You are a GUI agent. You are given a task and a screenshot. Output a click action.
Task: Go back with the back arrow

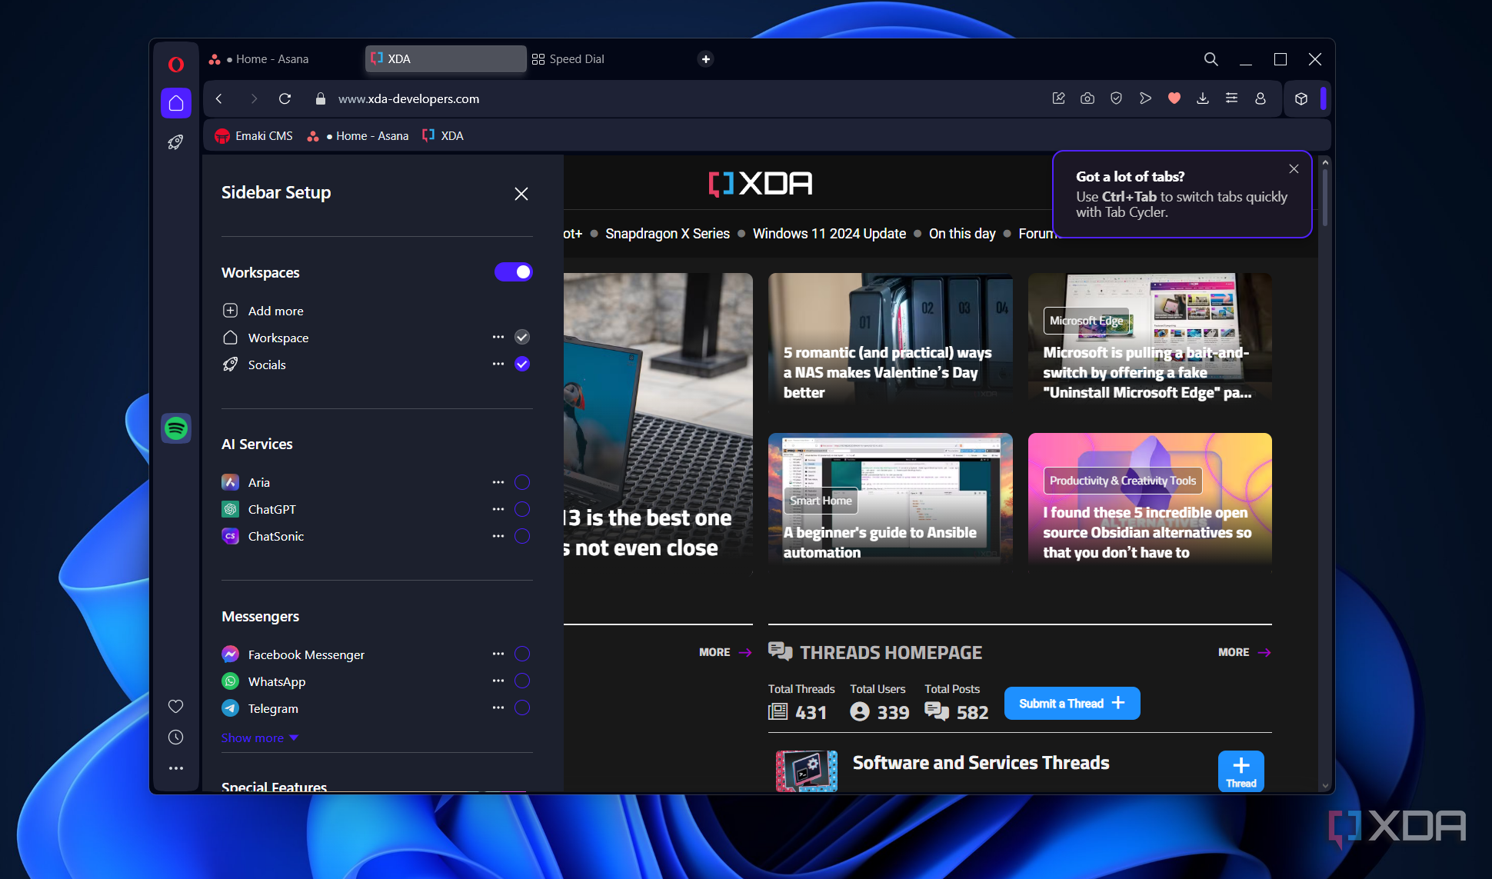coord(219,98)
